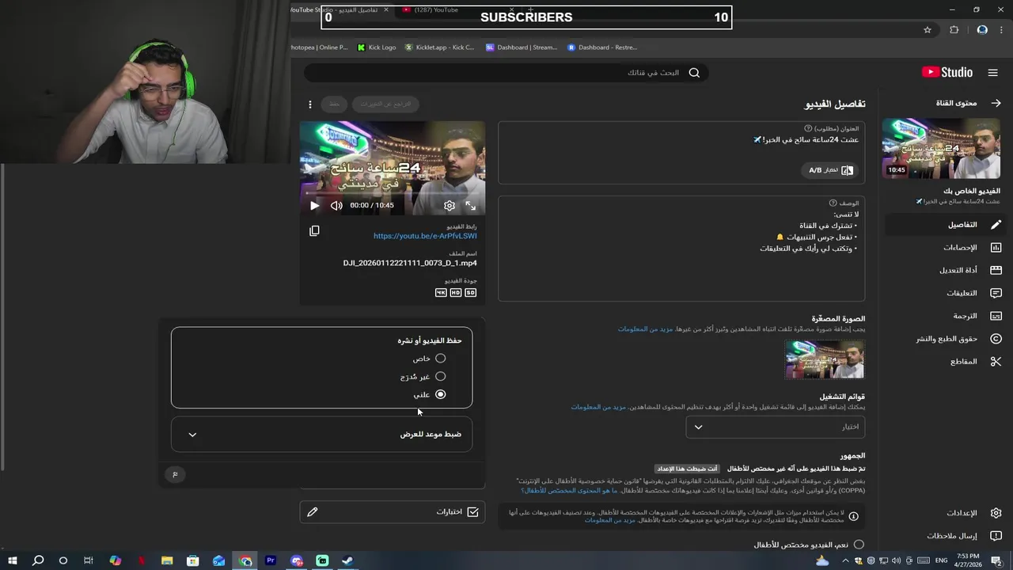The height and width of the screenshot is (570, 1013).
Task: Open video player settings gear
Action: click(450, 206)
